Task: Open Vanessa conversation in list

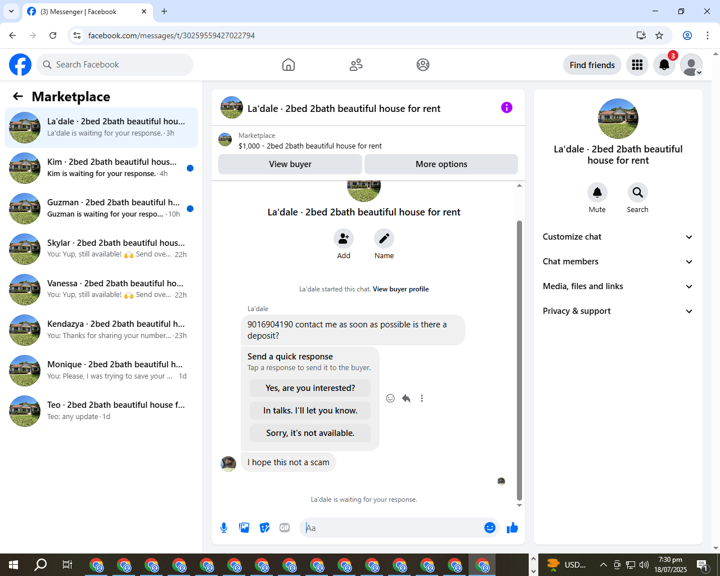Action: (101, 290)
